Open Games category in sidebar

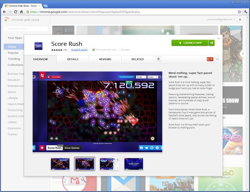12,92
